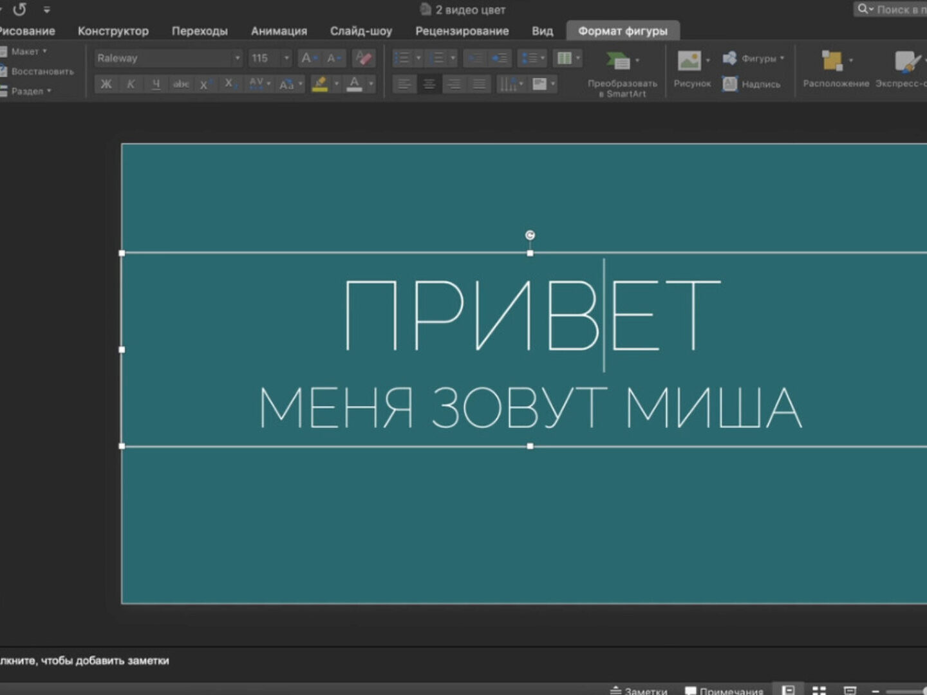Click the superscript icon
This screenshot has height=695, width=927.
205,84
